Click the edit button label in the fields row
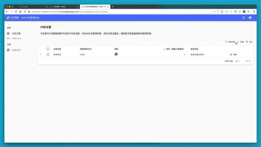 tap(235, 54)
